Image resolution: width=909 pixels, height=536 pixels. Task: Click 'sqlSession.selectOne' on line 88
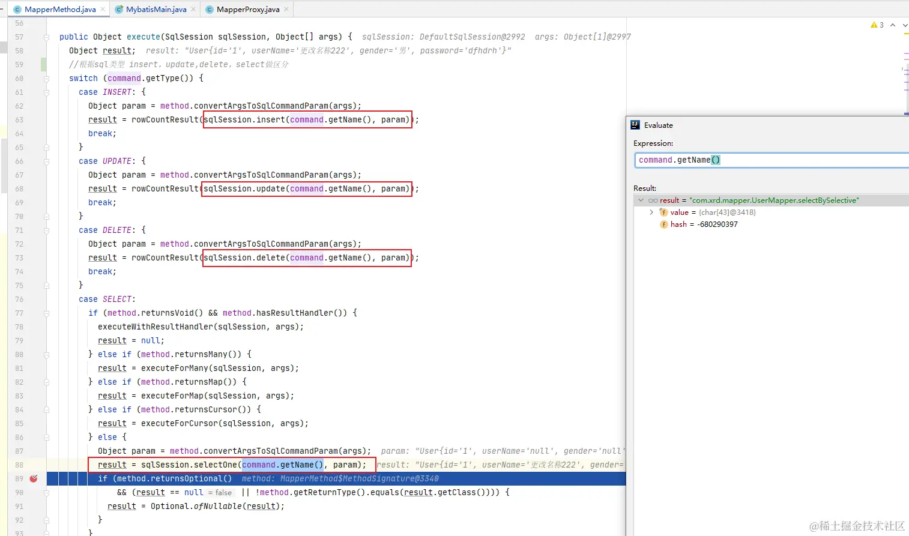(189, 465)
